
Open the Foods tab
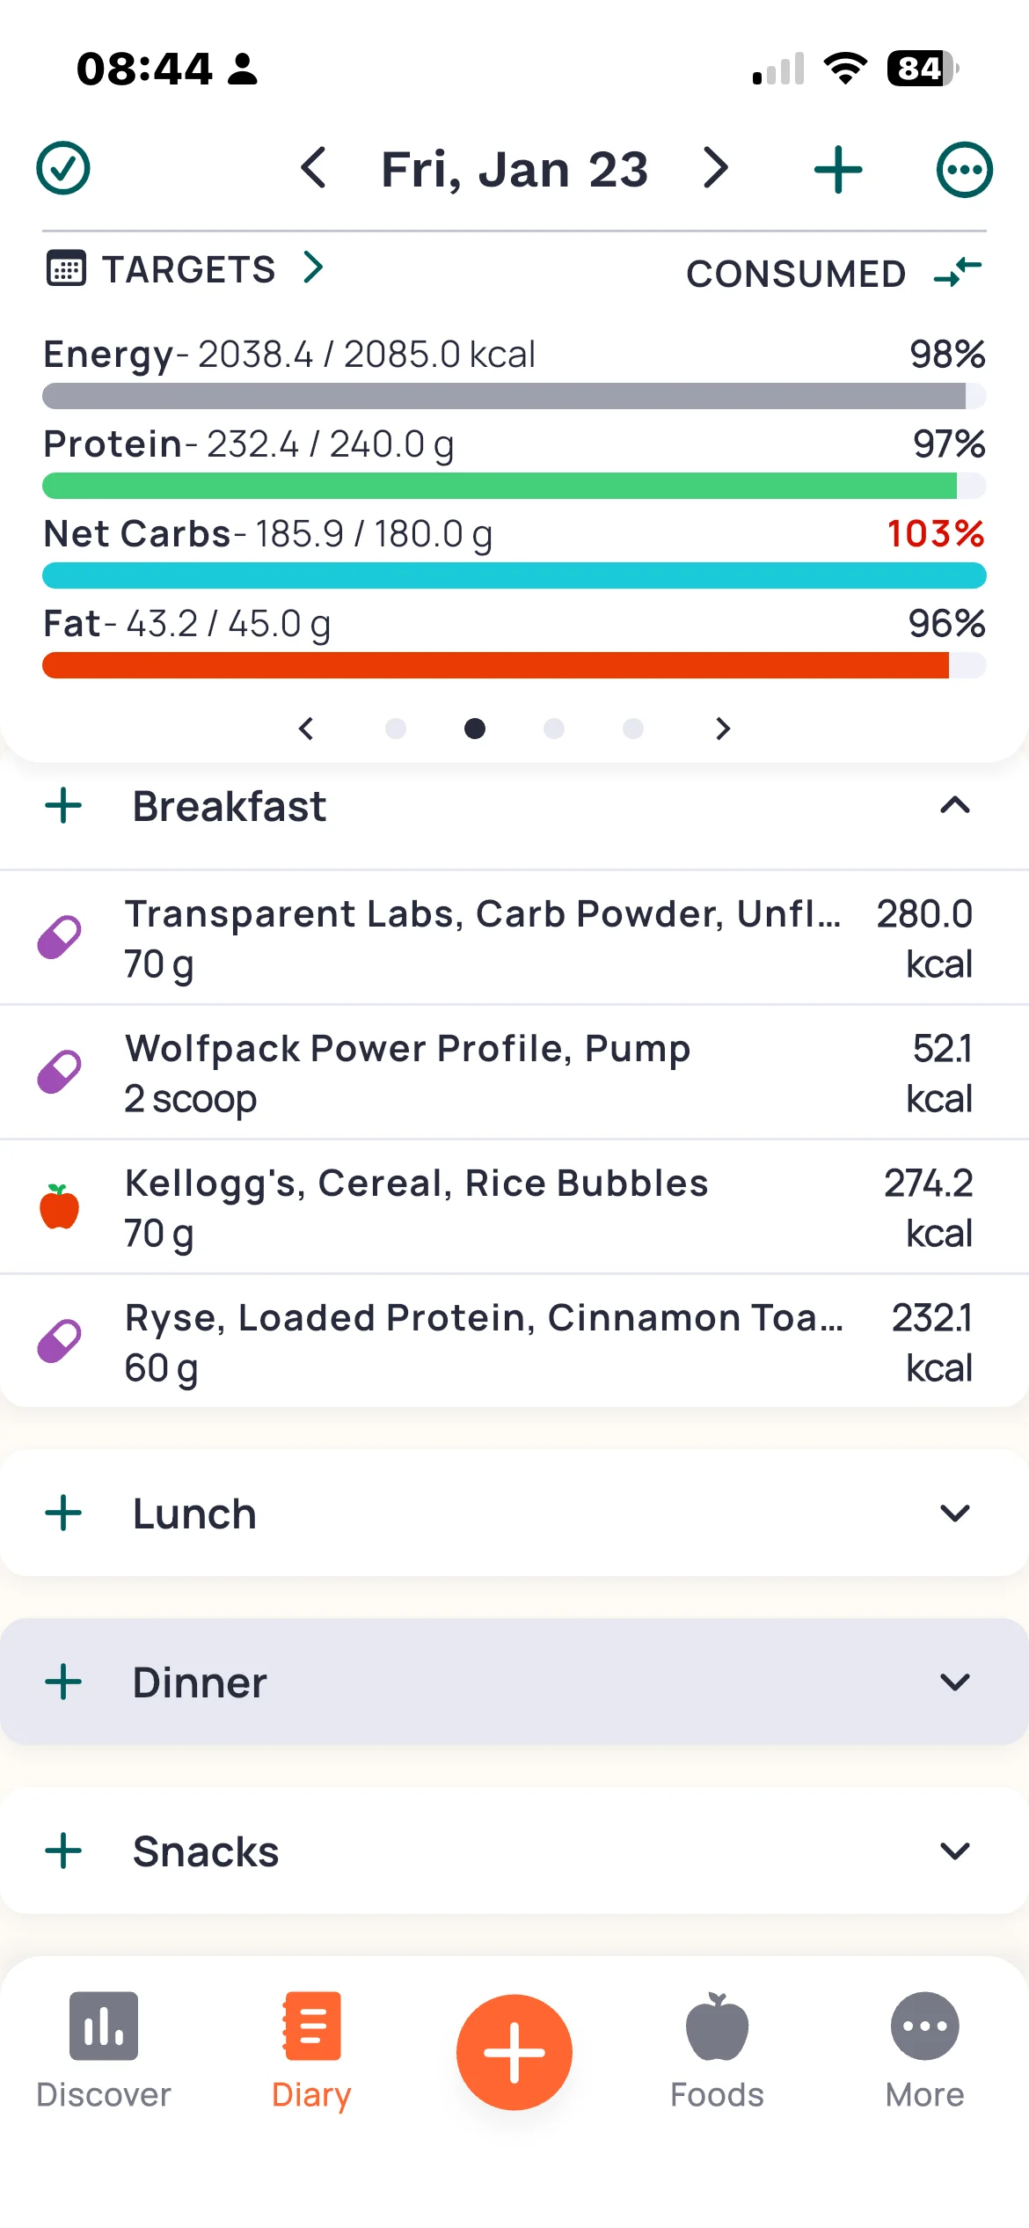[717, 2050]
